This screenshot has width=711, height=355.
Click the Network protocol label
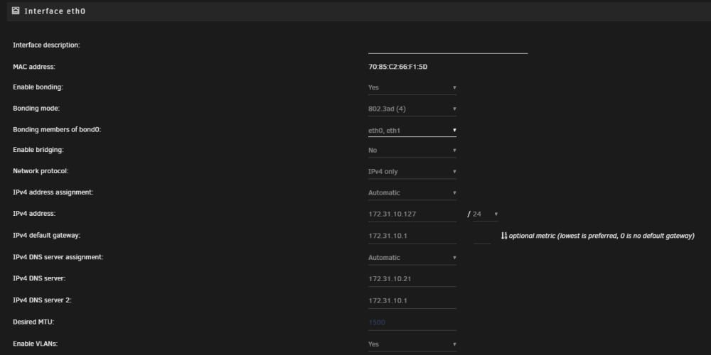pyautogui.click(x=41, y=171)
